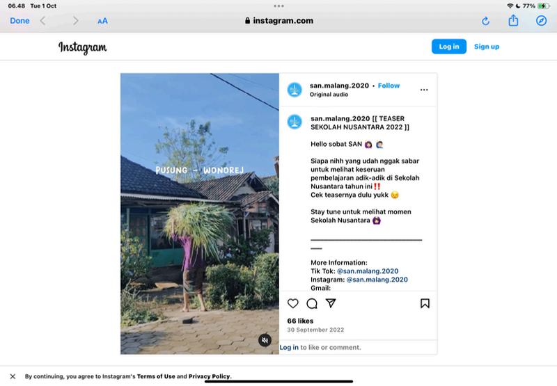Save post with bookmark icon
The width and height of the screenshot is (557, 386).
tap(425, 303)
